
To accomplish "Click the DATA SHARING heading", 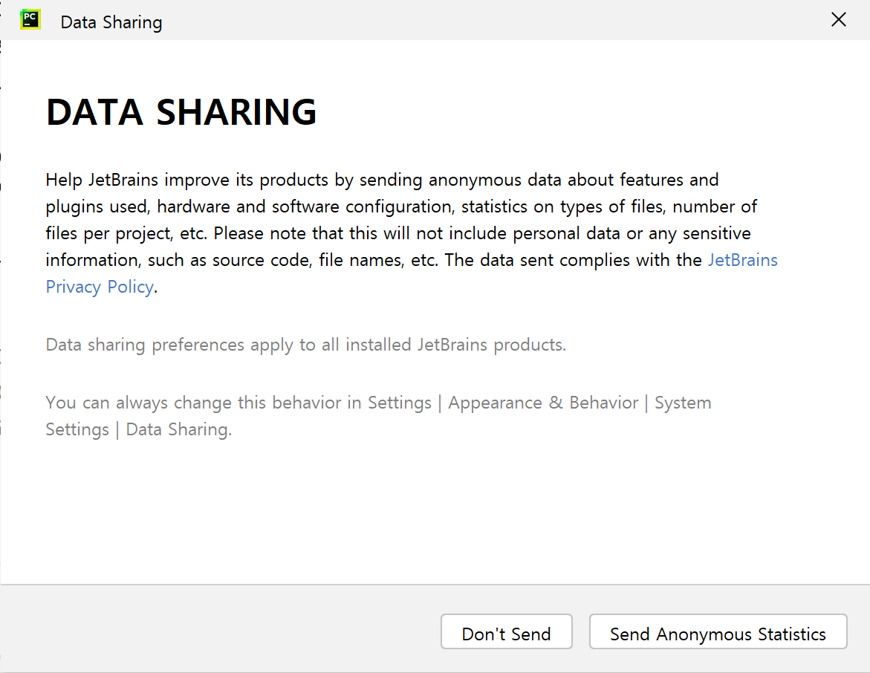I will [x=181, y=112].
